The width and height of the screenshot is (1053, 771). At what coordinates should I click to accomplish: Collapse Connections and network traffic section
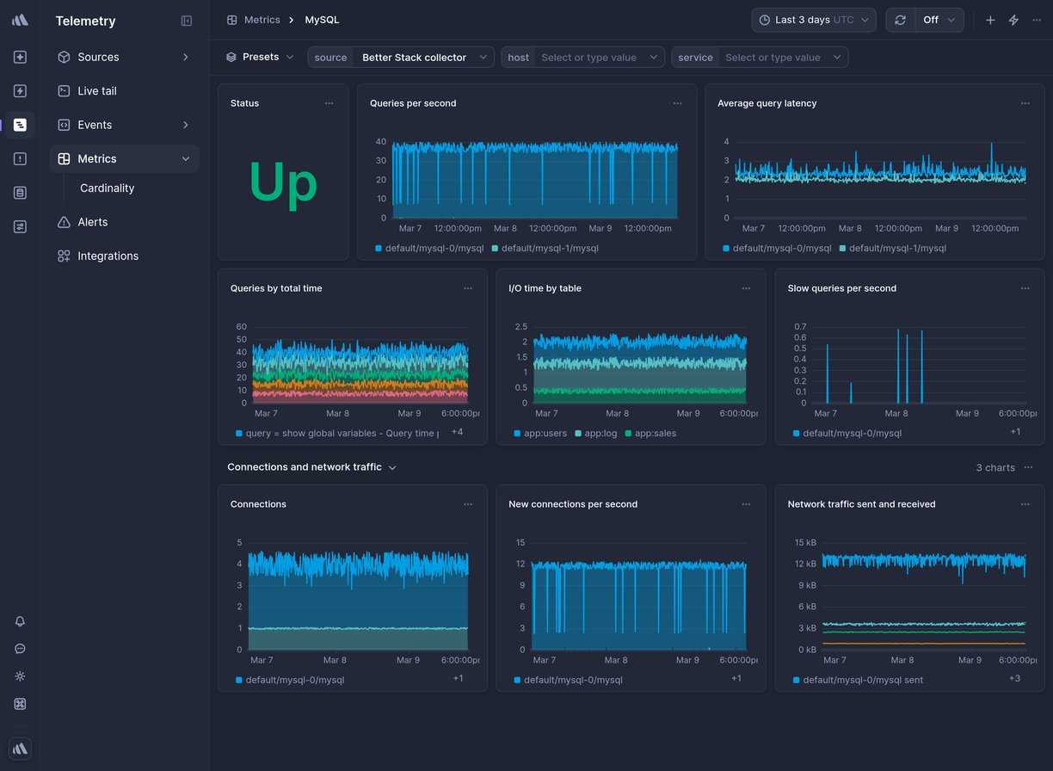(x=392, y=467)
